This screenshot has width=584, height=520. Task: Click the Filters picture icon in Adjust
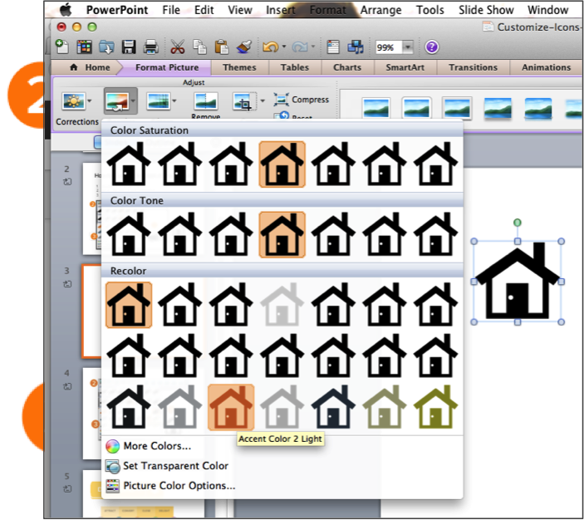coord(159,101)
